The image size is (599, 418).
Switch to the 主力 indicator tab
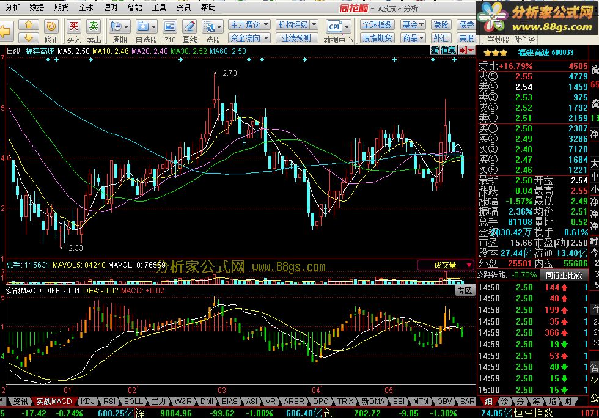coord(159,401)
